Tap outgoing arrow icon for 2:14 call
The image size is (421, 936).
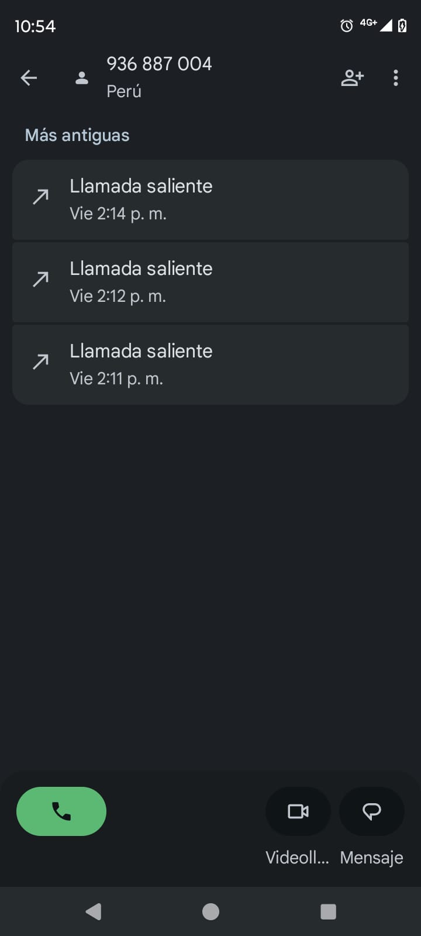40,197
